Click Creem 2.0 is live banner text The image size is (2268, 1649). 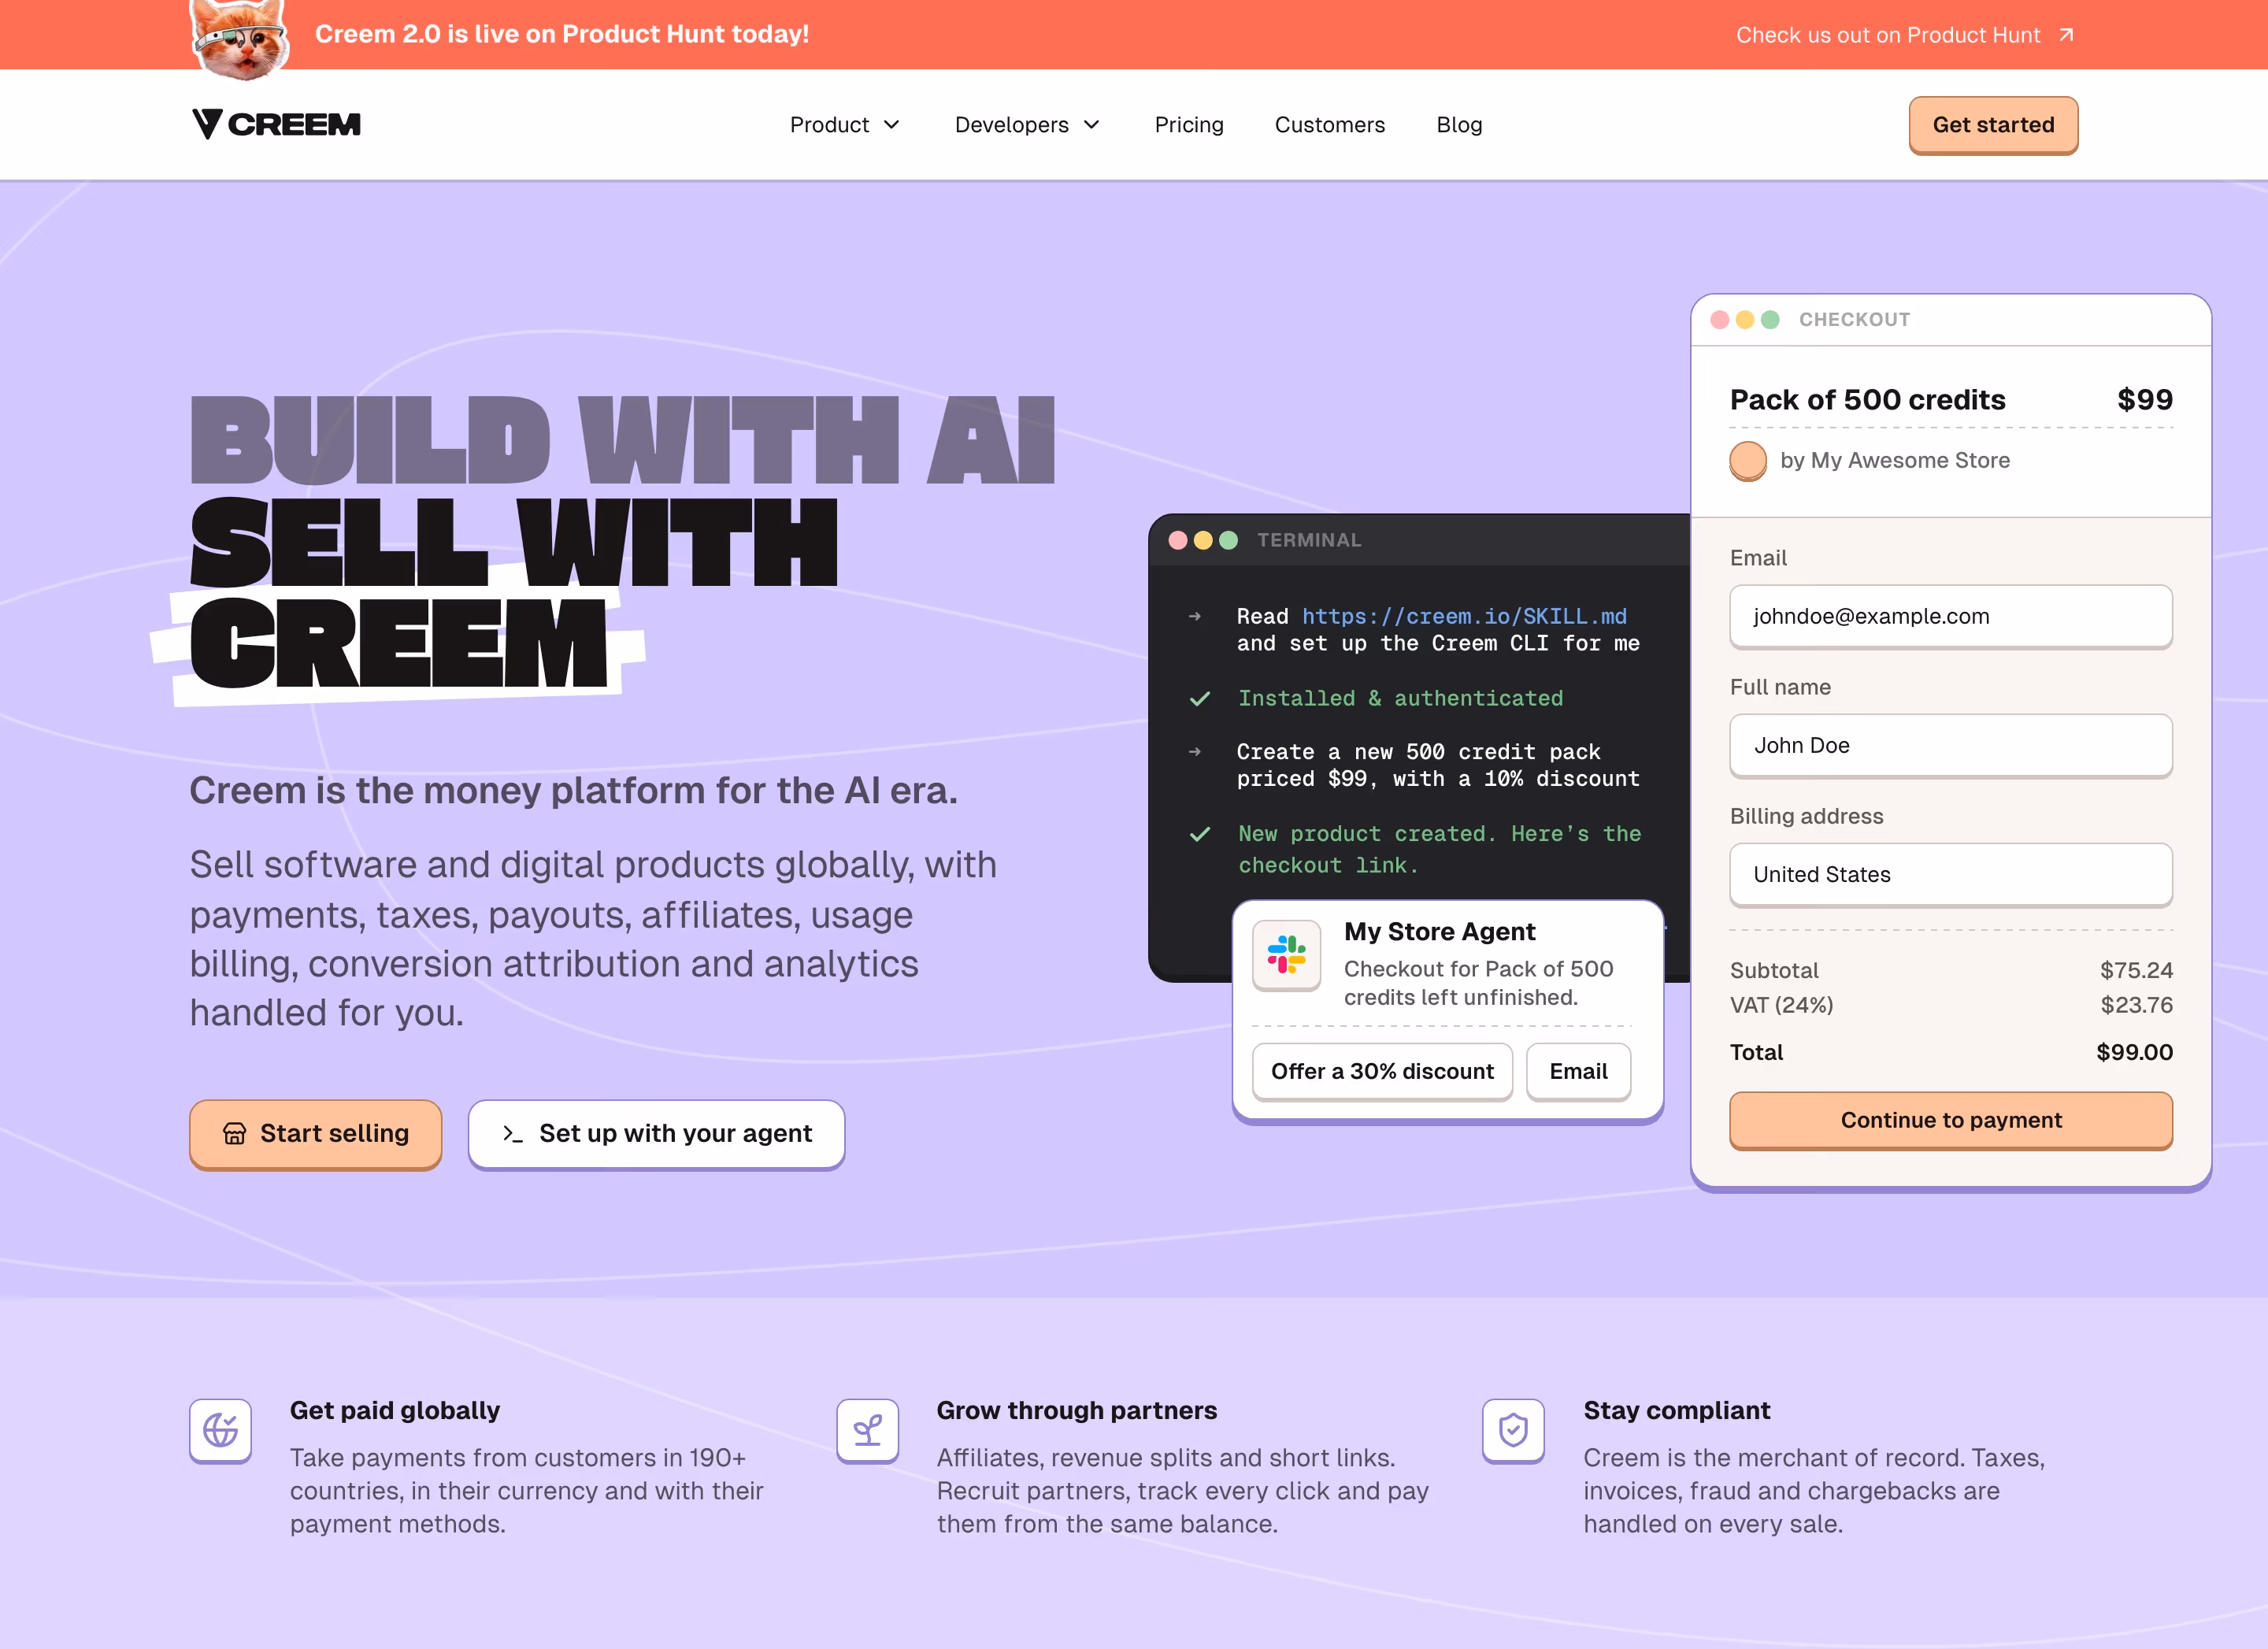pyautogui.click(x=562, y=34)
